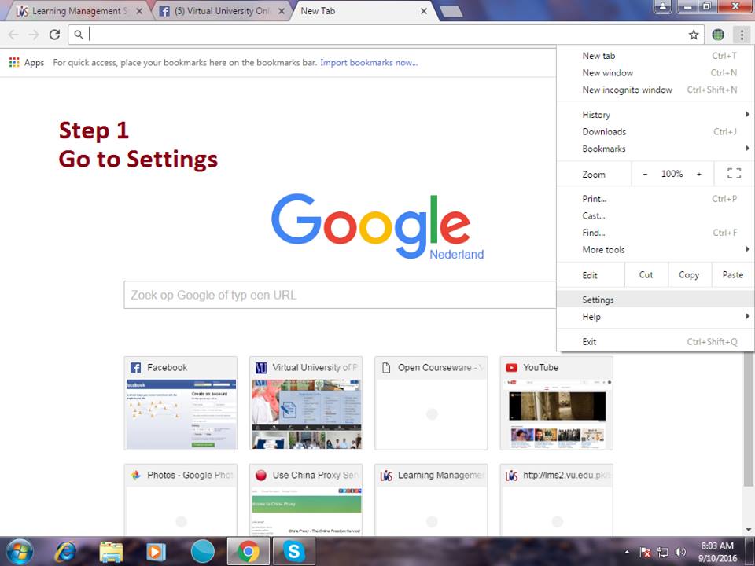
Task: Open the media player taskbar icon
Action: (156, 552)
